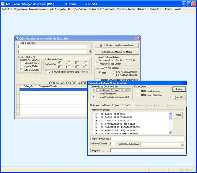Viewport: 197px width, 173px height.
Task: Check column 8 in Linha de Anúncio
Action: click(86, 66)
